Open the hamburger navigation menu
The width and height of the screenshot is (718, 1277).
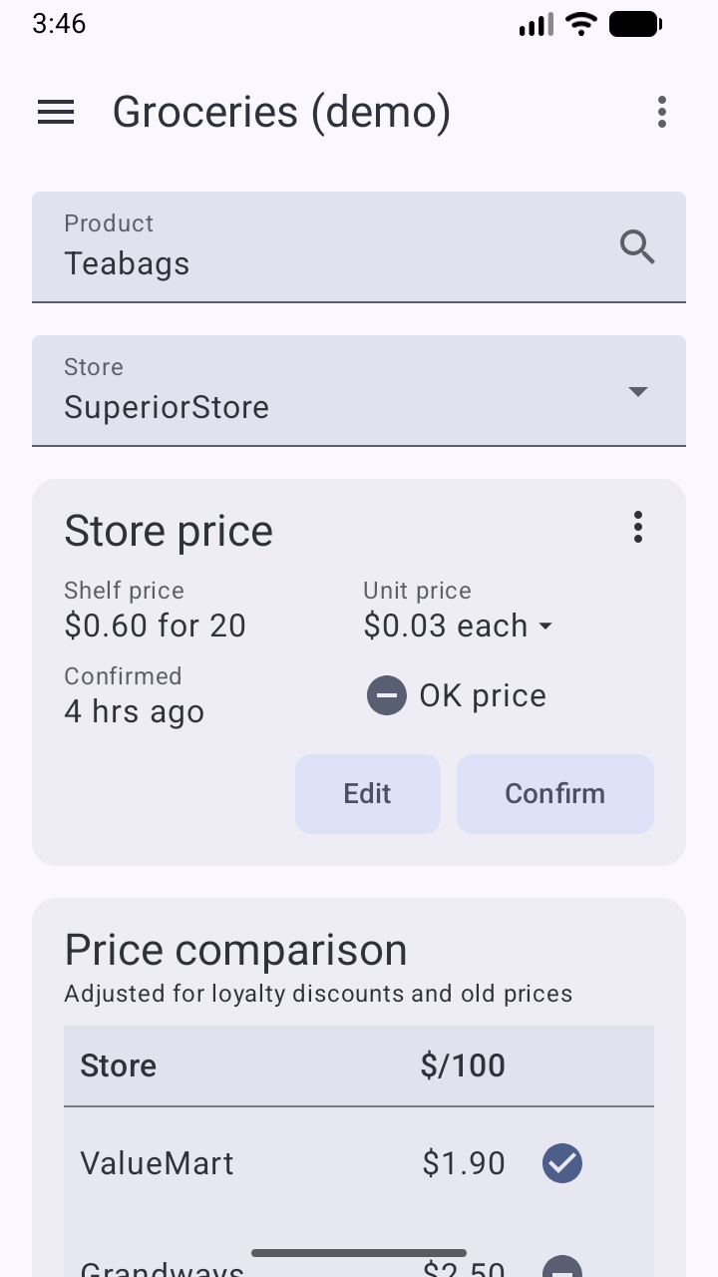tap(56, 112)
